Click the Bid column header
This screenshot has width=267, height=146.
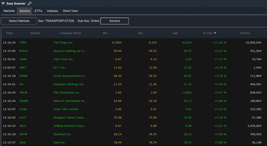(x=105, y=33)
